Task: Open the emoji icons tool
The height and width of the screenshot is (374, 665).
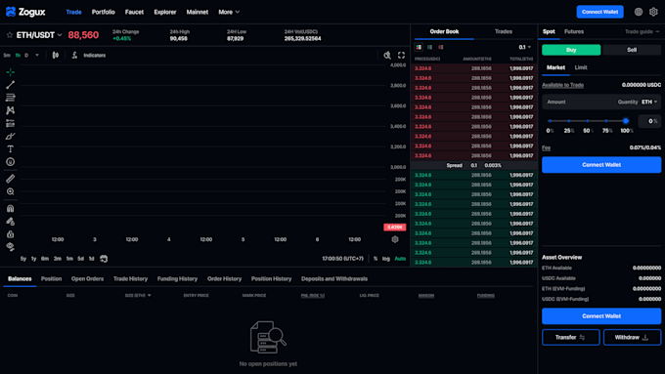Action: 10,162
